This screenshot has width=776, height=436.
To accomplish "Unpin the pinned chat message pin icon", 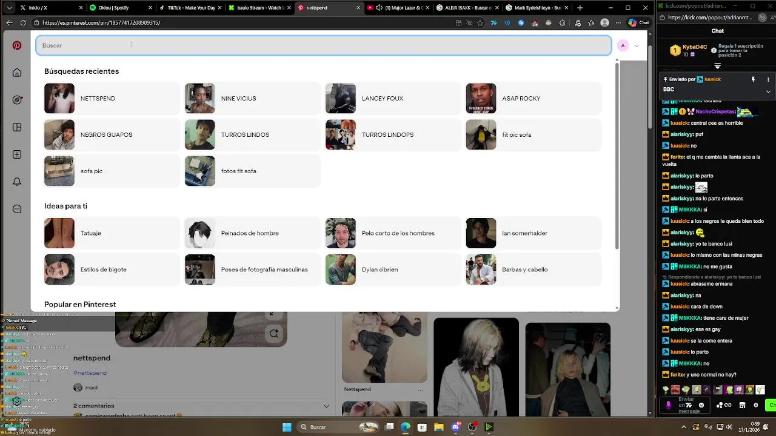I will tap(754, 79).
